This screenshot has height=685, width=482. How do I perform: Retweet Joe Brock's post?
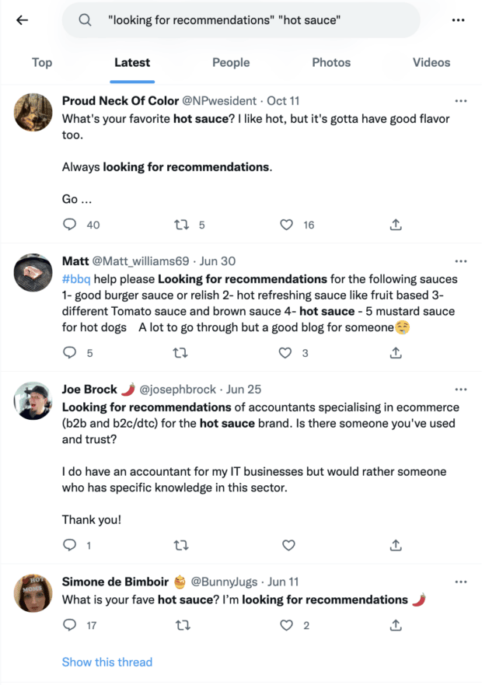pos(180,545)
